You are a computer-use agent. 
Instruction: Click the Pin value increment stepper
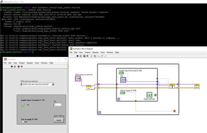tap(53, 104)
